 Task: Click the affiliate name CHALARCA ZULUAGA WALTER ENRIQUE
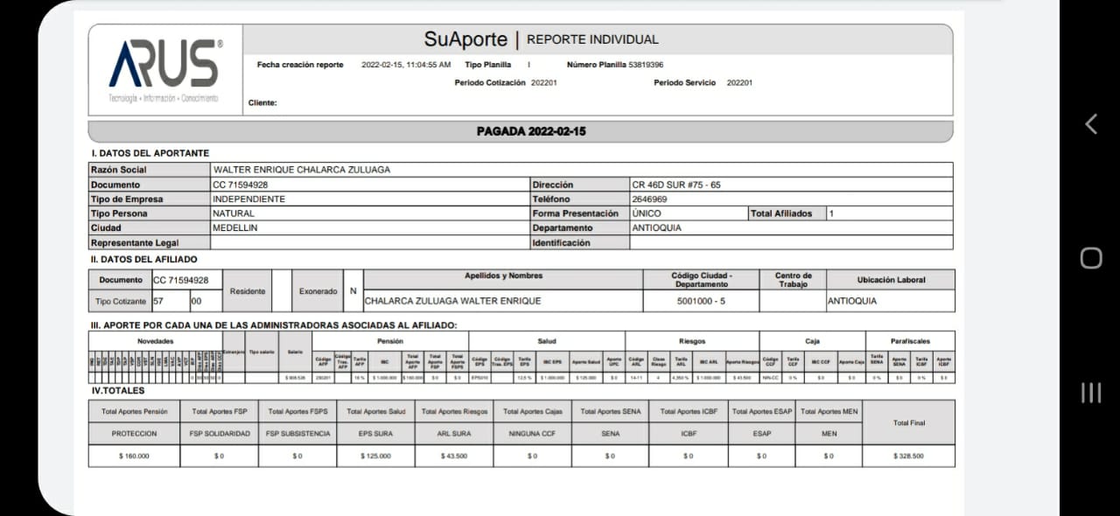[452, 301]
